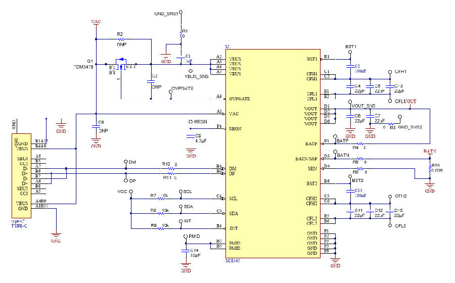Click the VCC test point circle

131,192
